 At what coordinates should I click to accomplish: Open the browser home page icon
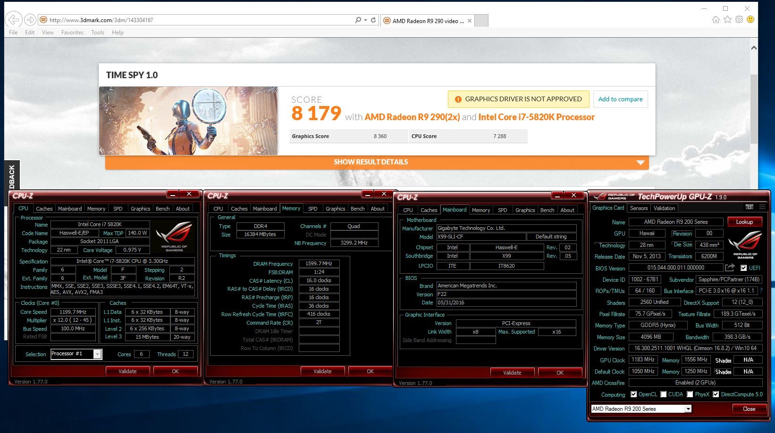(x=716, y=20)
